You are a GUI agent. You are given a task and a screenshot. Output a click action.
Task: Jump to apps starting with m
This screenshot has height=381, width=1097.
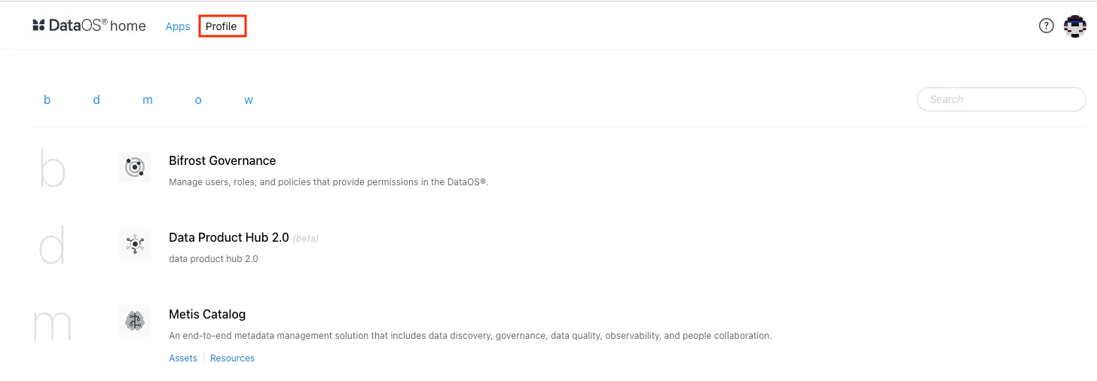click(x=148, y=99)
